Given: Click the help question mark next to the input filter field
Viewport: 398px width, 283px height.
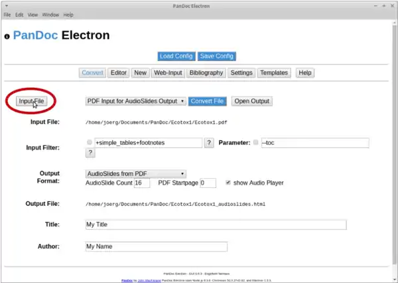Looking at the screenshot, I should tap(208, 143).
